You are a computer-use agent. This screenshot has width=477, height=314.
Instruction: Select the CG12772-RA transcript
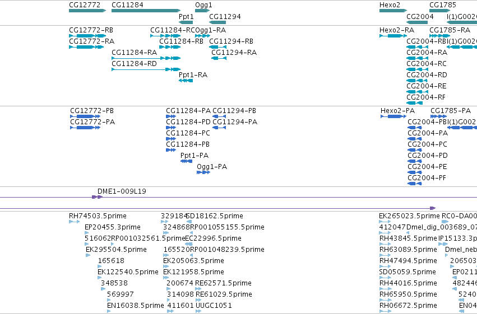(x=87, y=47)
